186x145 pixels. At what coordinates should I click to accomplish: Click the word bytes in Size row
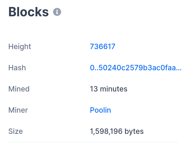[x=134, y=131]
